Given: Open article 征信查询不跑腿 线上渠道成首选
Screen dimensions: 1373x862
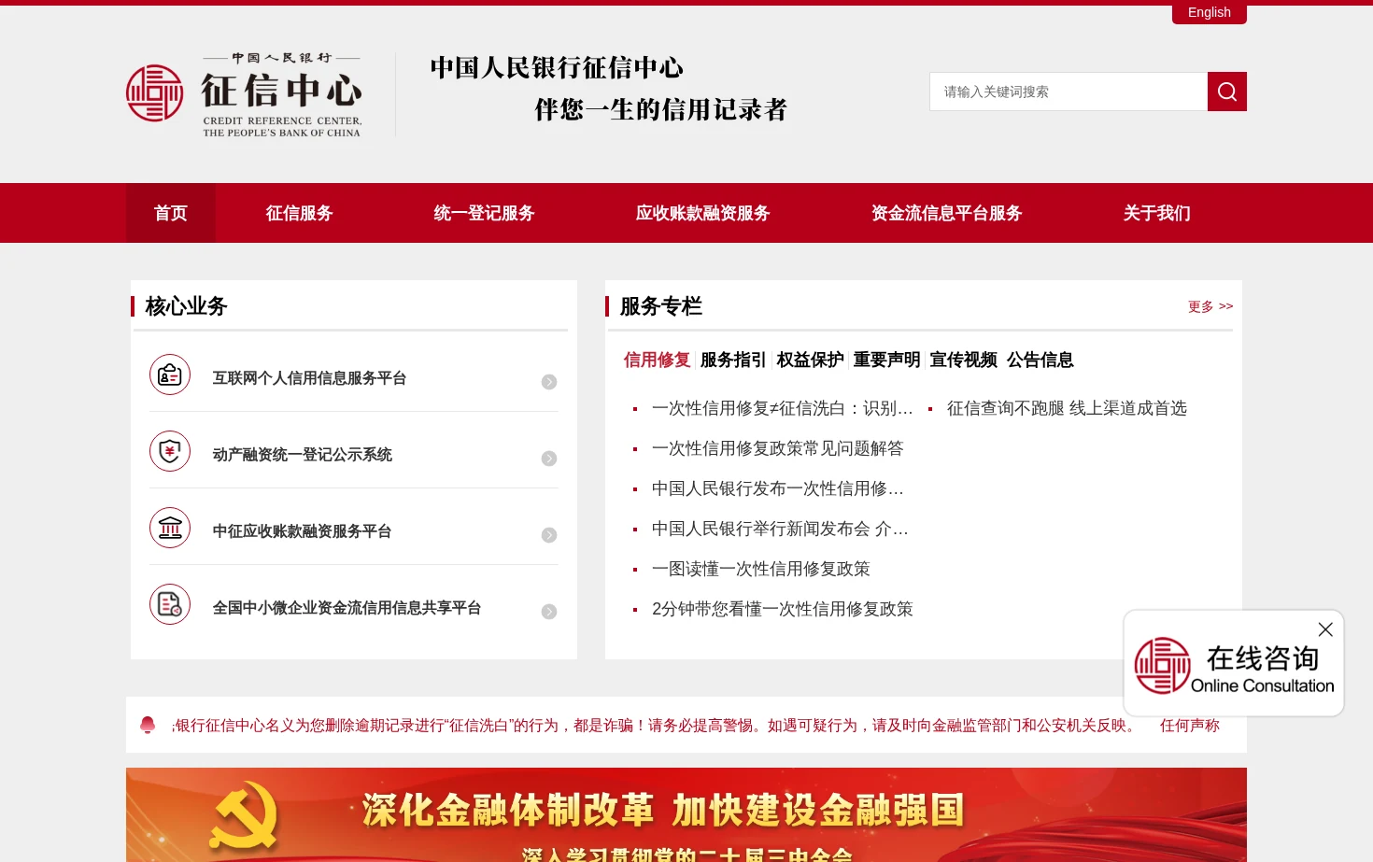Looking at the screenshot, I should (1067, 408).
